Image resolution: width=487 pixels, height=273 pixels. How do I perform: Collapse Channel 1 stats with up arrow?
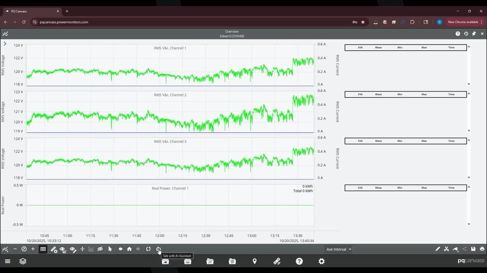tap(469, 47)
